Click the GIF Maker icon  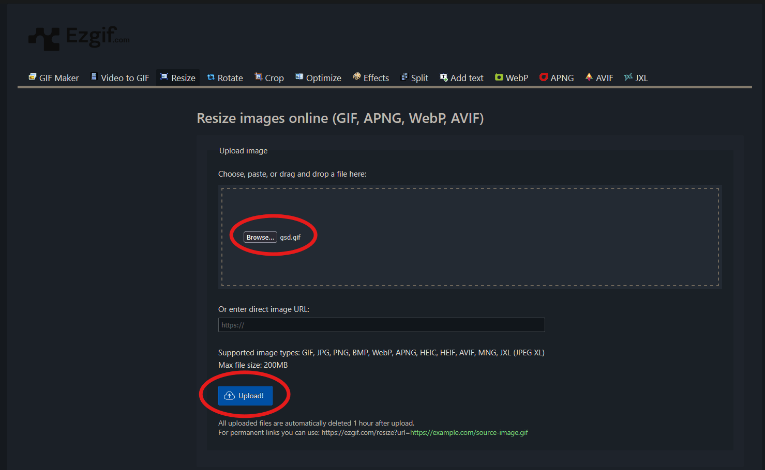[x=33, y=77]
